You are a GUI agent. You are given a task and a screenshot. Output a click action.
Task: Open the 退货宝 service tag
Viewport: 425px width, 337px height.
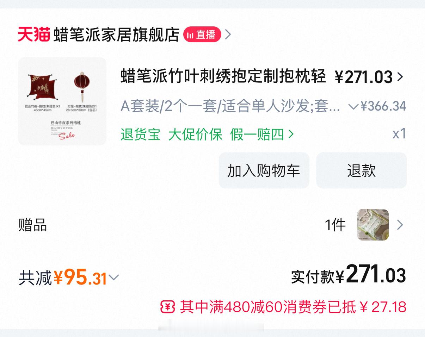tap(140, 134)
